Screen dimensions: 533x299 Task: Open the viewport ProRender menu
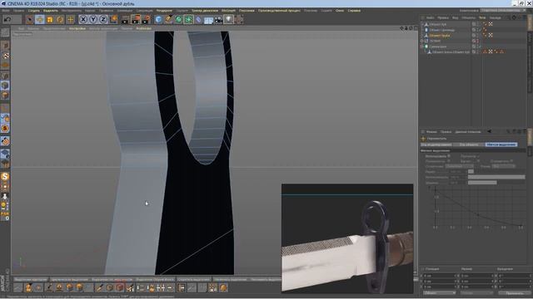(144, 28)
